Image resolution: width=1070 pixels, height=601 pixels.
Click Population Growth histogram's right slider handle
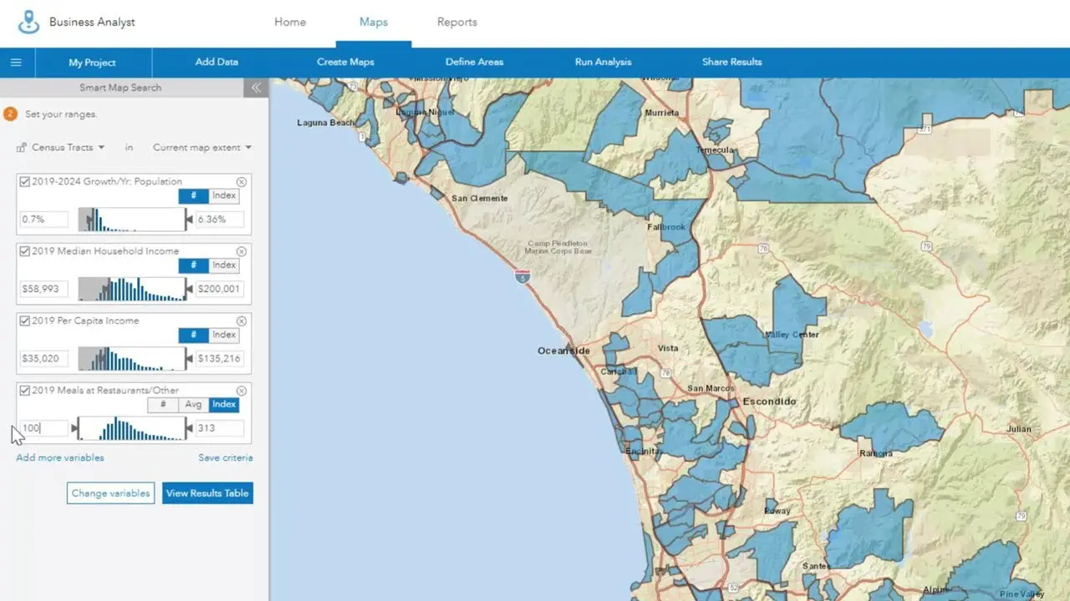188,220
